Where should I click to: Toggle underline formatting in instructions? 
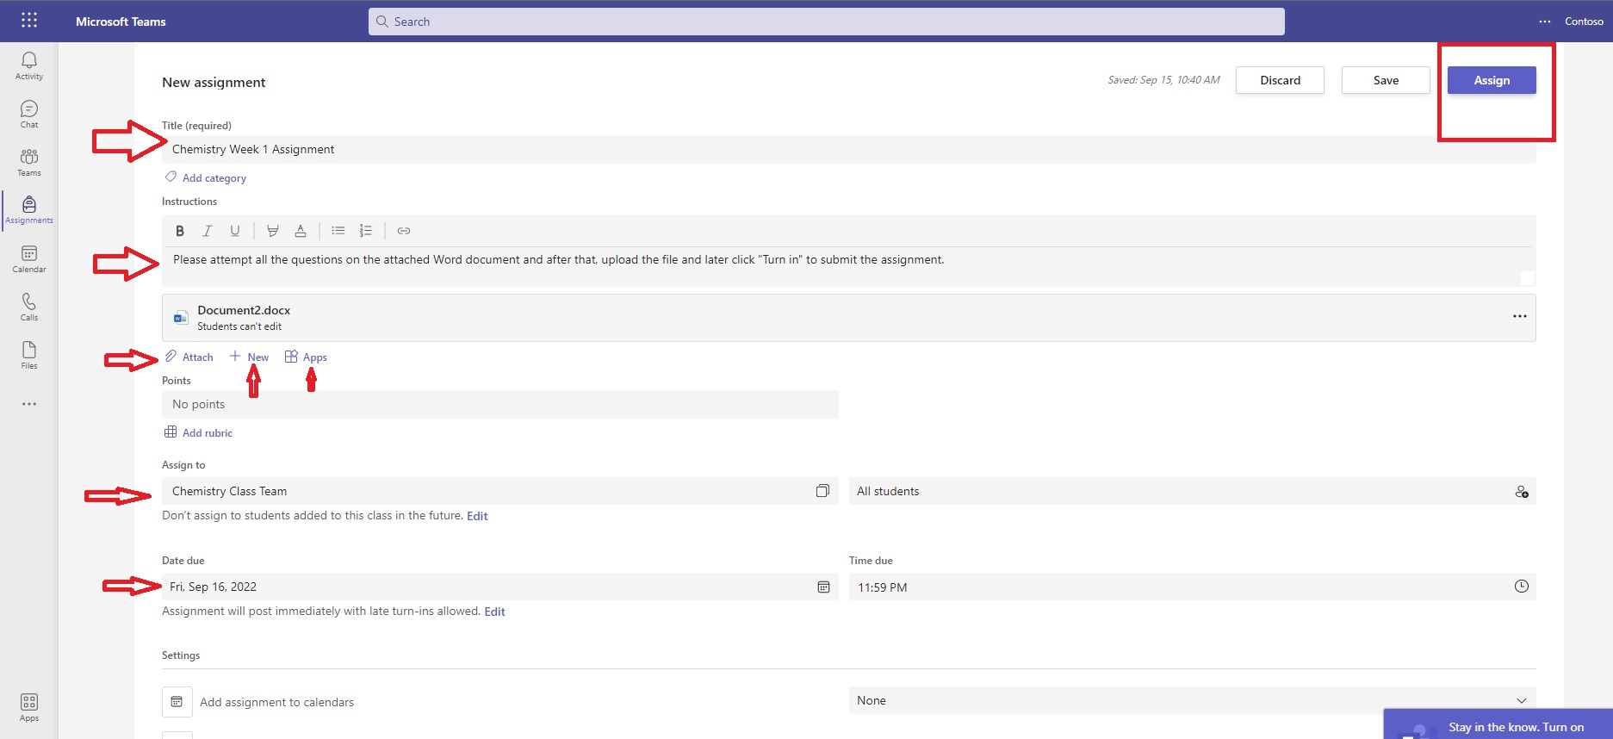pos(235,231)
